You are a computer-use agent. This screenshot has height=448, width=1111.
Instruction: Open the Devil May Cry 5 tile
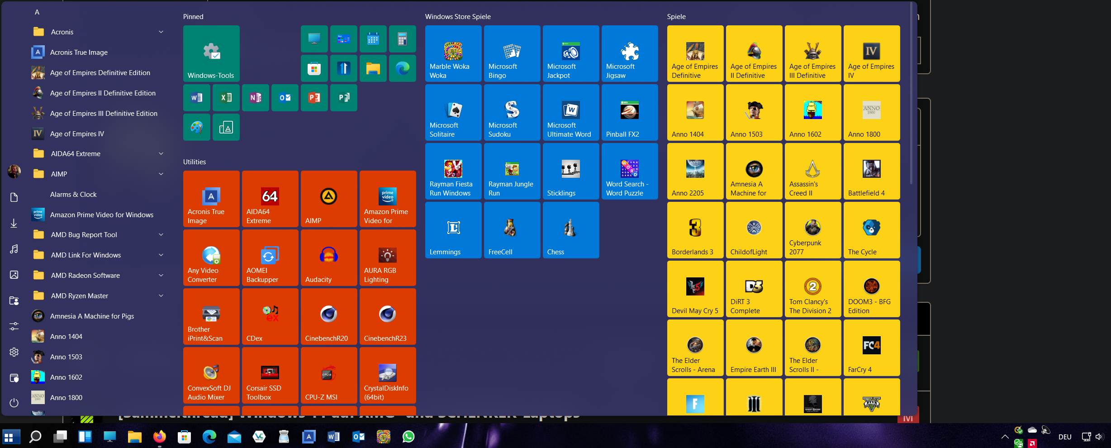(695, 289)
